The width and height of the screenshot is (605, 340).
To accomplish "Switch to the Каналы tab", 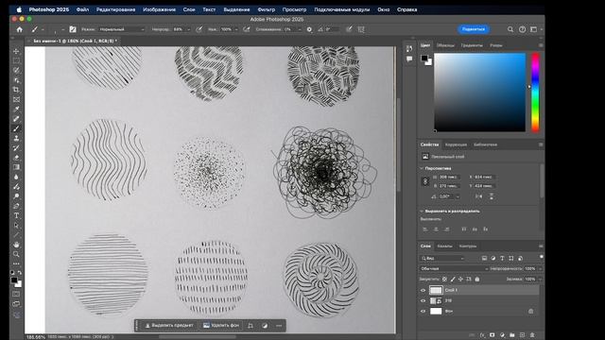I will tap(444, 246).
